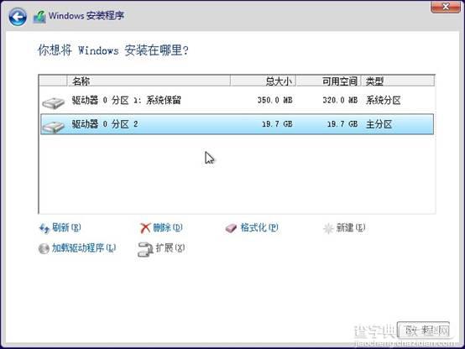Click the 19.7 GB free space cell
This screenshot has height=349, width=465.
[342, 124]
